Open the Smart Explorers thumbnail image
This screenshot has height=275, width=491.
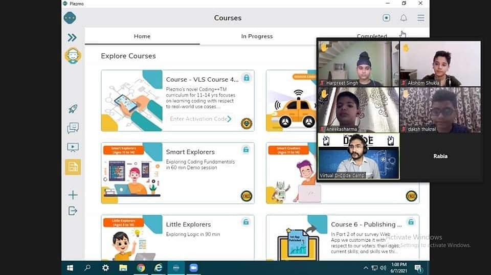pyautogui.click(x=132, y=173)
